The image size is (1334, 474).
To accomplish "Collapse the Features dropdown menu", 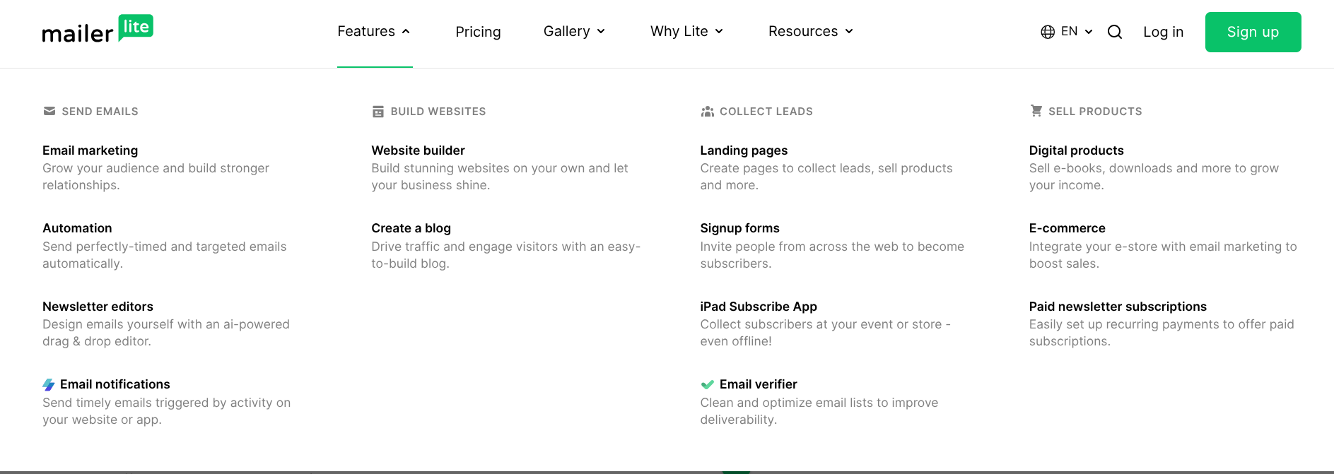I will pyautogui.click(x=374, y=32).
